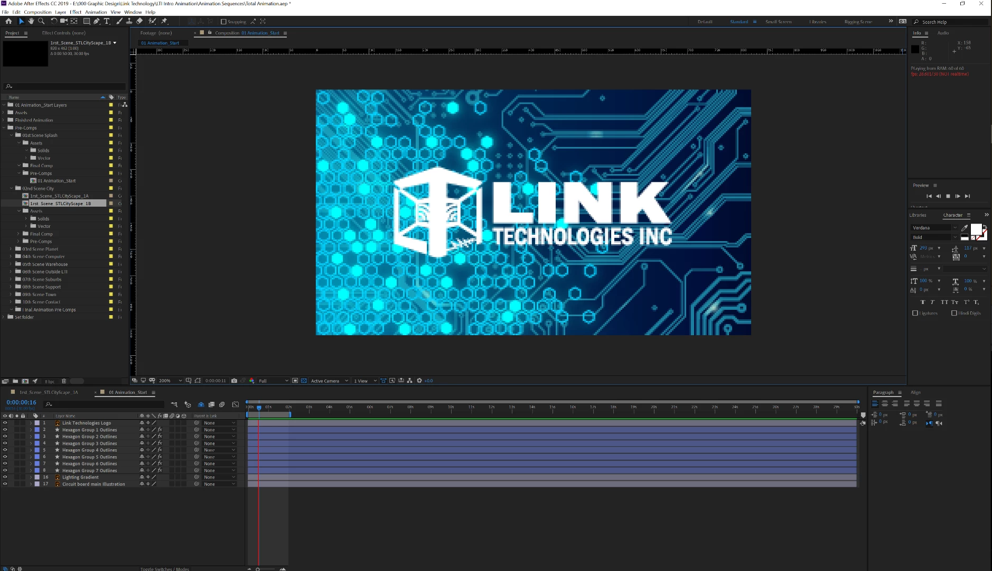Open the Composition menu

tap(38, 12)
